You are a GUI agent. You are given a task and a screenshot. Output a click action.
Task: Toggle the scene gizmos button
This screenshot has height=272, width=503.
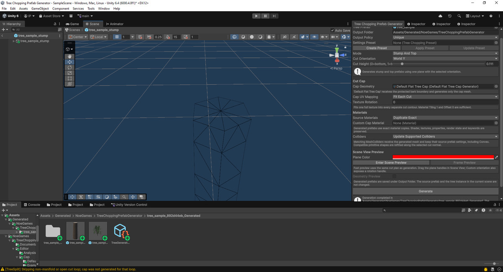pos(345,37)
